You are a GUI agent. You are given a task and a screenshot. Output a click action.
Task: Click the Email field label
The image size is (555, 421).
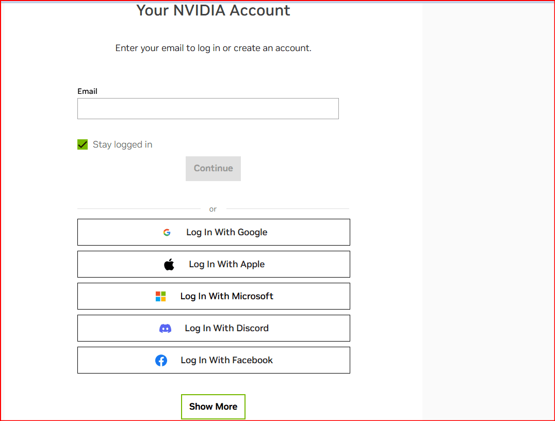pos(87,91)
